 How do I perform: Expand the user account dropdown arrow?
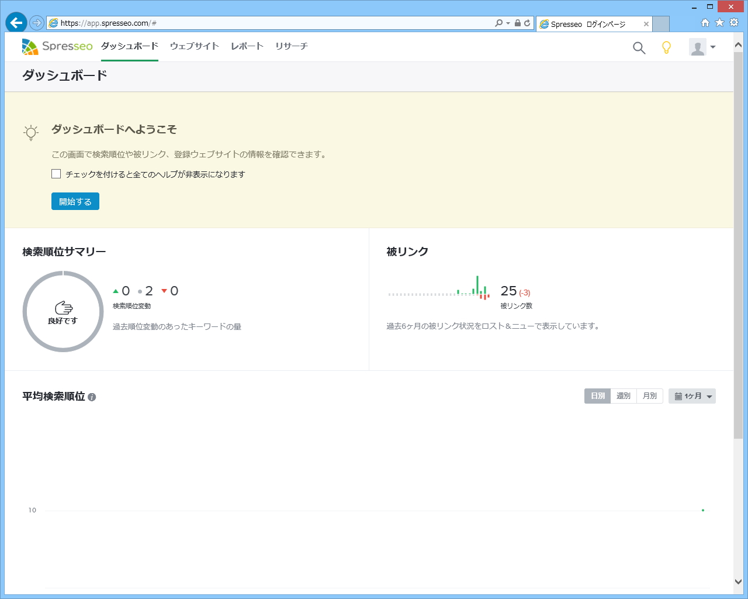tap(712, 48)
